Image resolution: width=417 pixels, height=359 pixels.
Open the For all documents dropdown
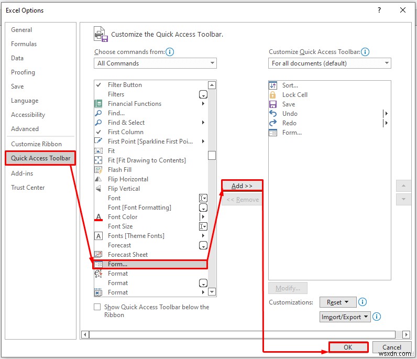330,63
